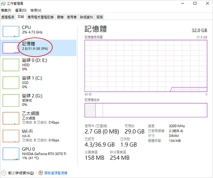This screenshot has height=178, width=213.
Task: Click the Task Manager app icon in title bar
Action: click(x=3, y=3)
